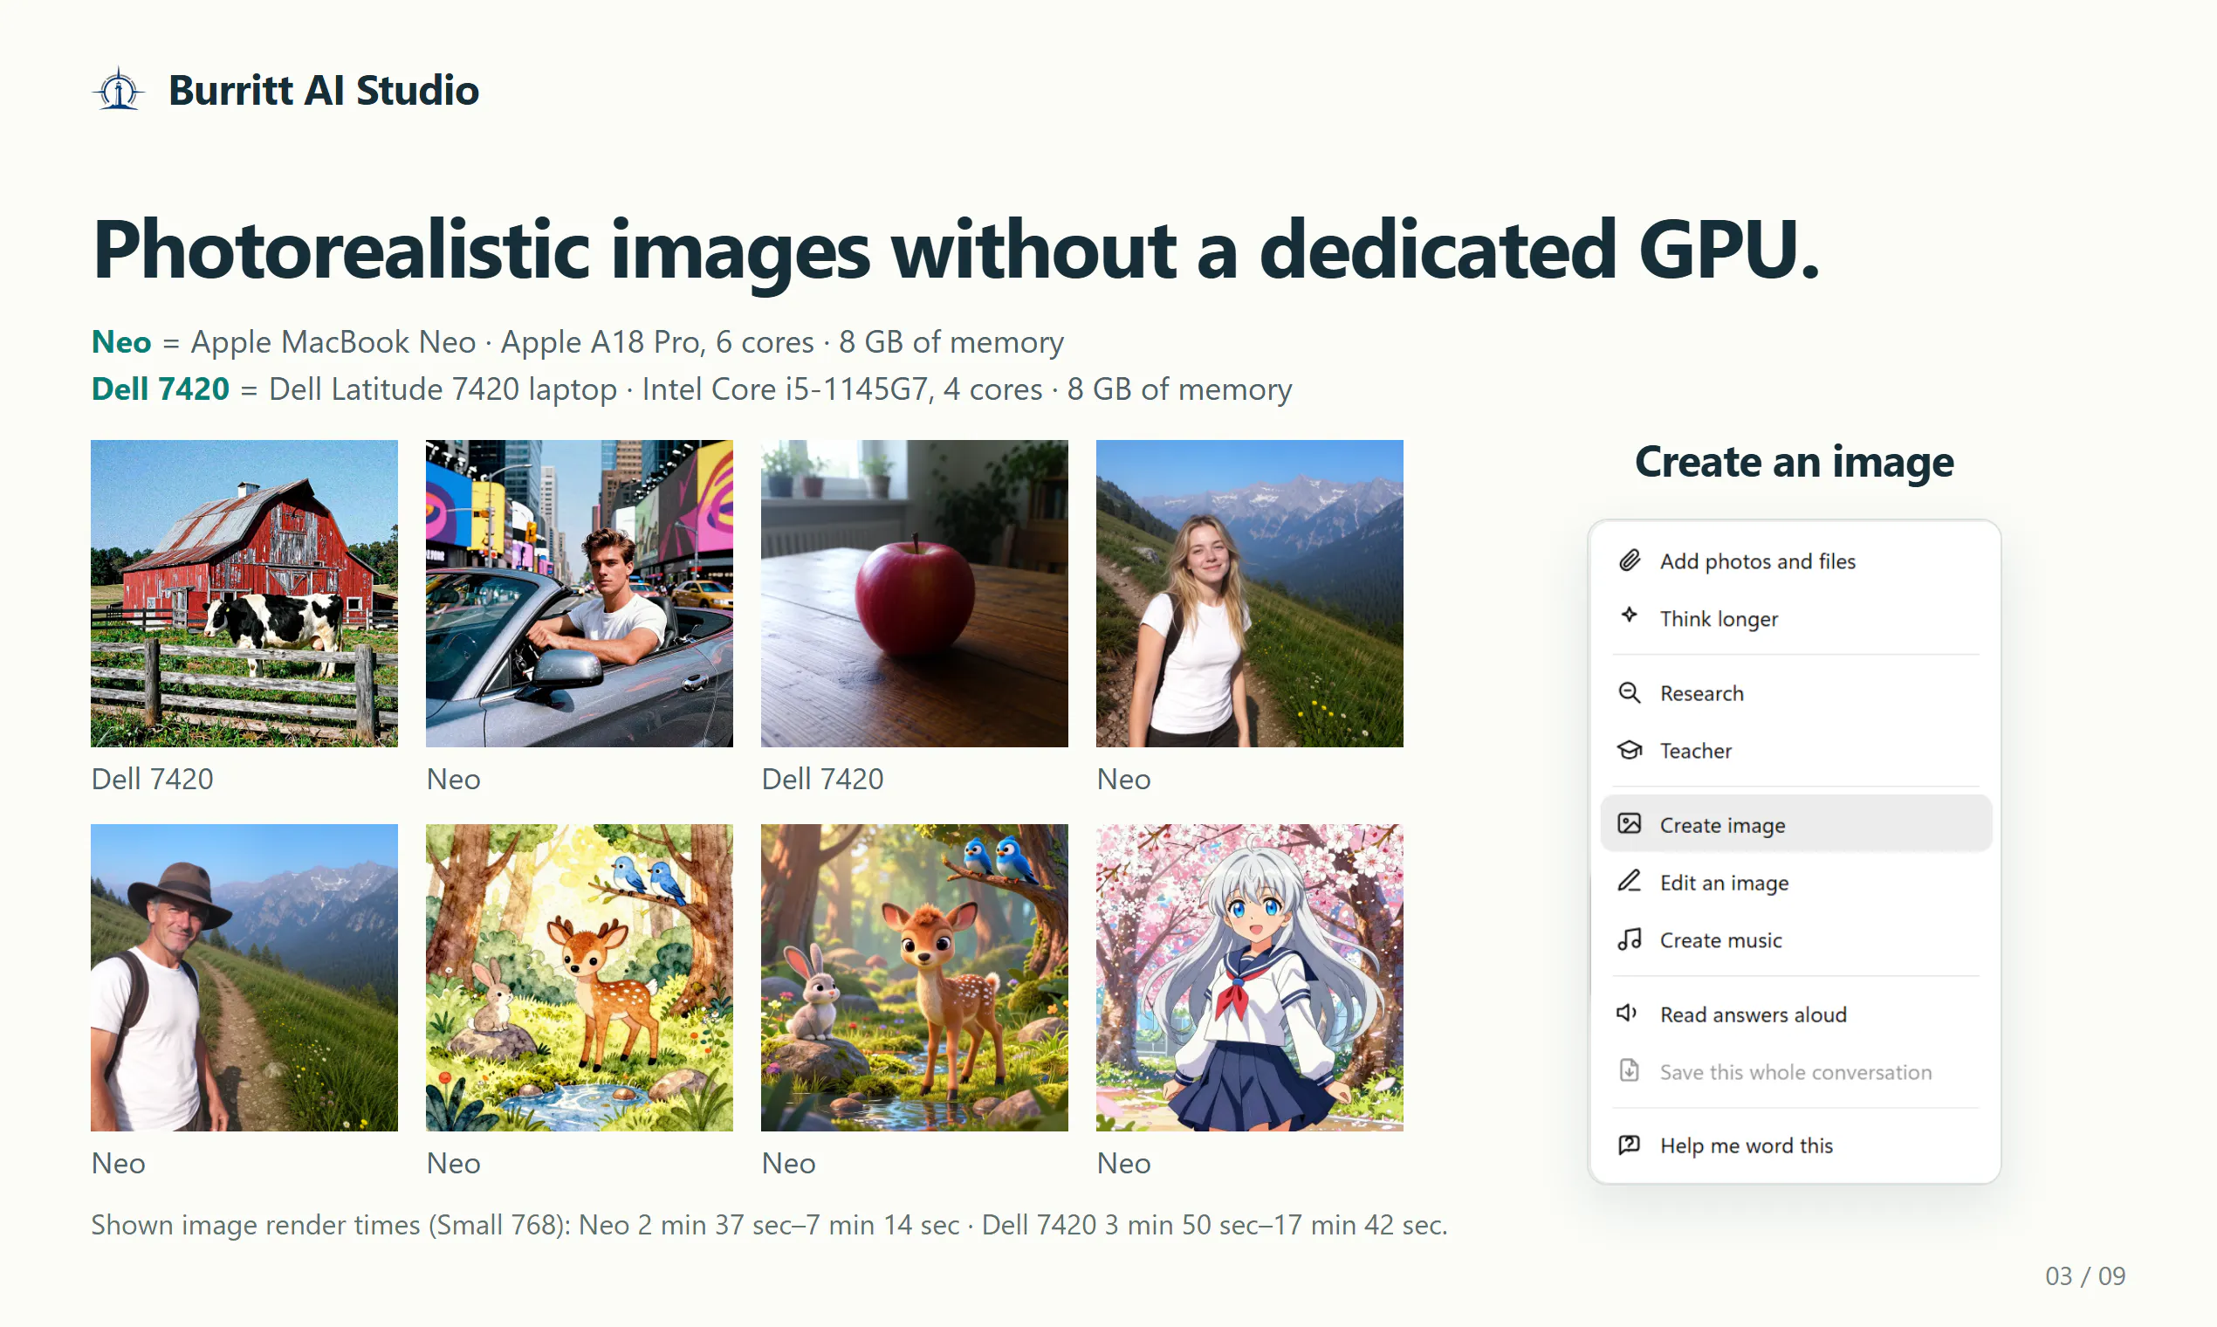Choose the Teacher option in the menu
The image size is (2217, 1327).
pos(1795,750)
